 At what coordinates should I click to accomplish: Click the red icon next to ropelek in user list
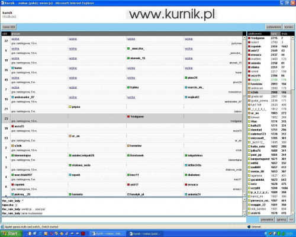tap(249, 46)
